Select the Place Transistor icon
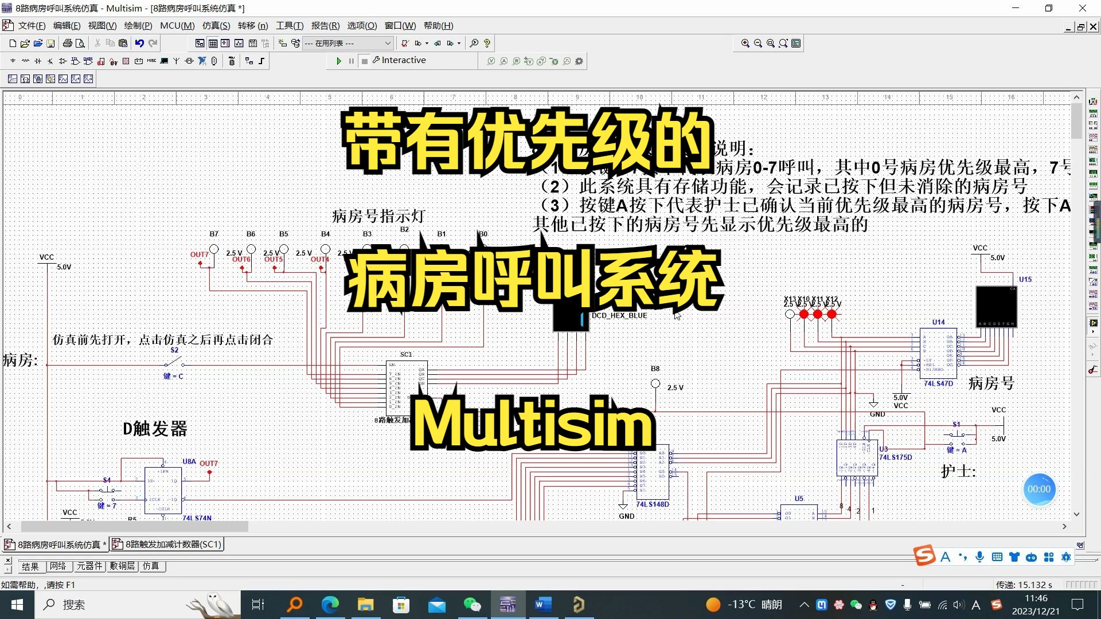 50,61
